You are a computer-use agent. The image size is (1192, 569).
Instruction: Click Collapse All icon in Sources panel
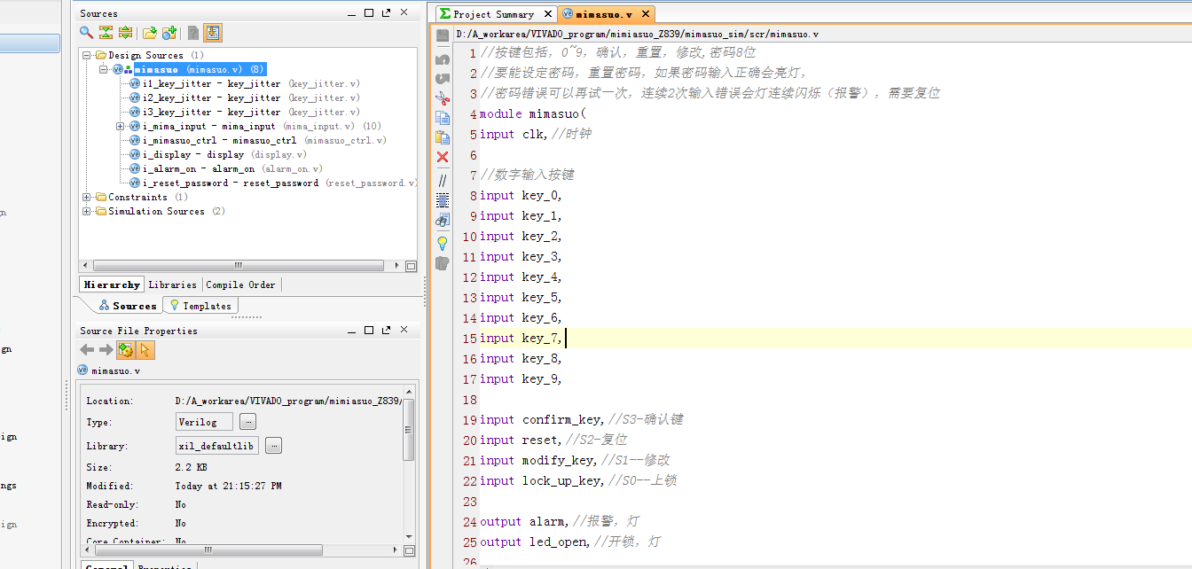click(106, 33)
